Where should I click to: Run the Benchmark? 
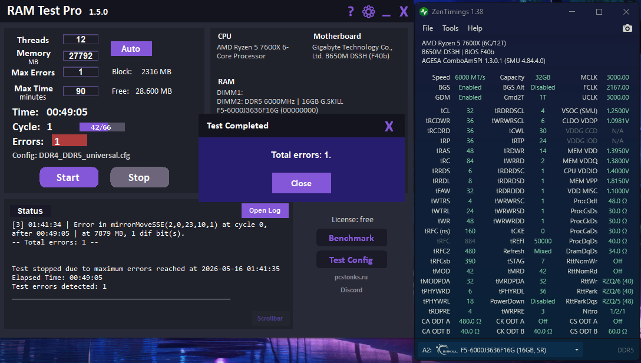click(352, 238)
